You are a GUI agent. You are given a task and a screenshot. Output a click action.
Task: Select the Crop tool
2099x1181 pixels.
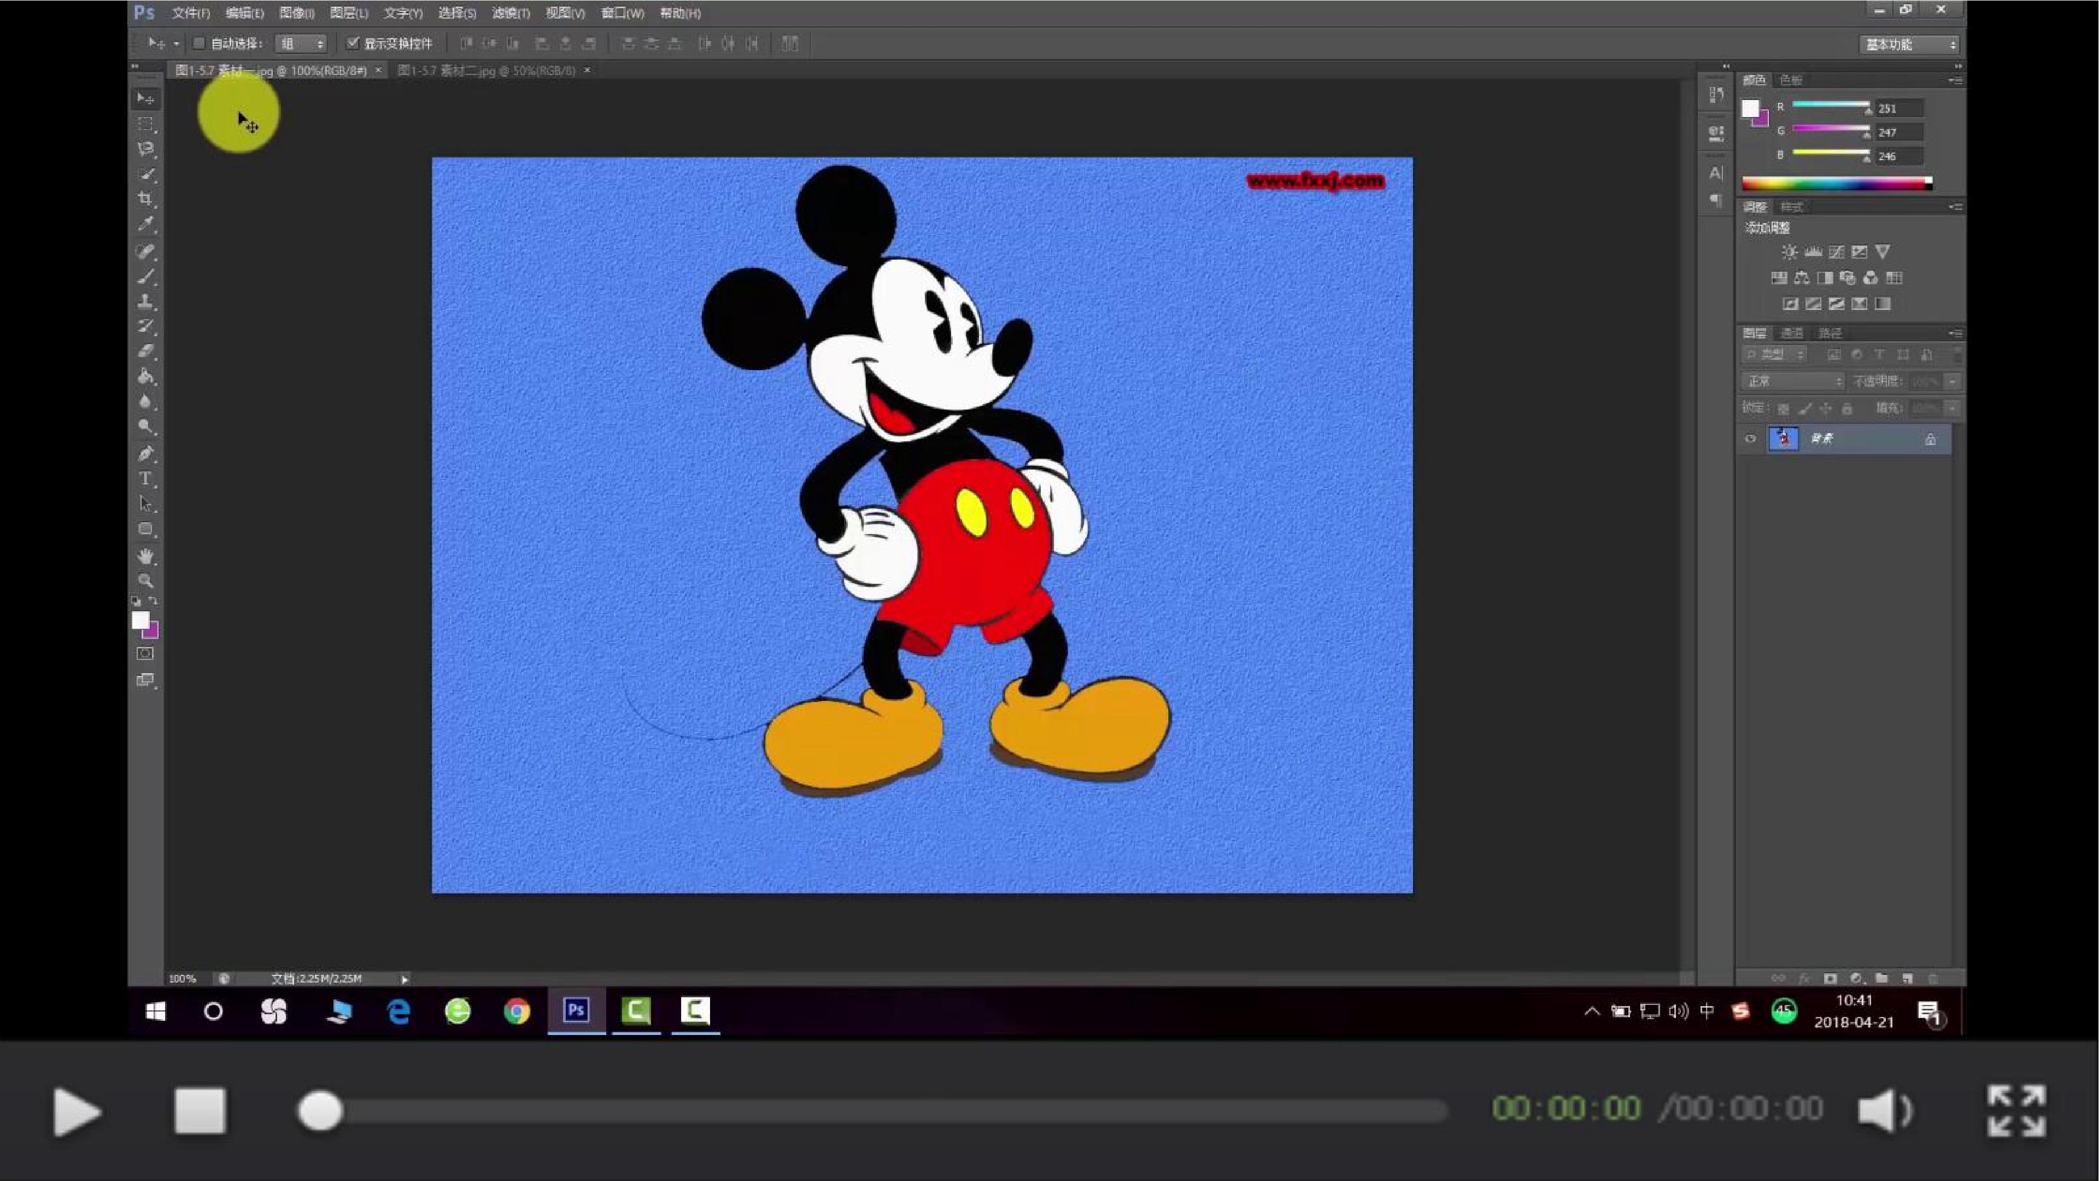pyautogui.click(x=146, y=199)
